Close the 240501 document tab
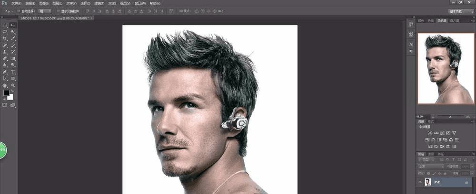 [92, 18]
